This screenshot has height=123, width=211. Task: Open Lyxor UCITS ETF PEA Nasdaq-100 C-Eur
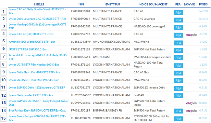click(x=34, y=65)
